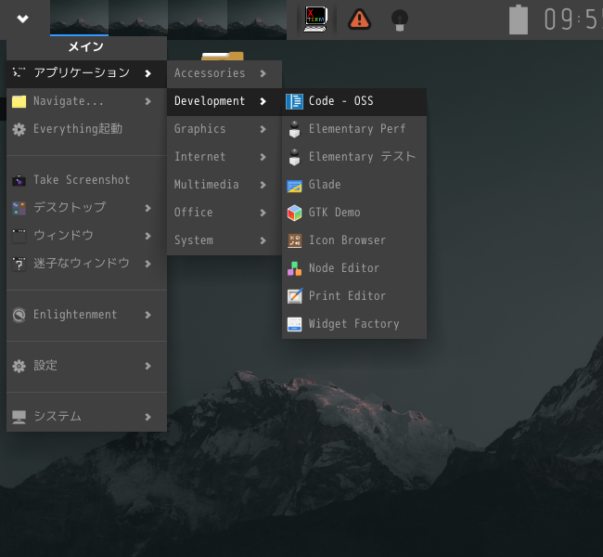Click the desktop folder icon behind menu
This screenshot has height=557, width=603.
coord(223,57)
